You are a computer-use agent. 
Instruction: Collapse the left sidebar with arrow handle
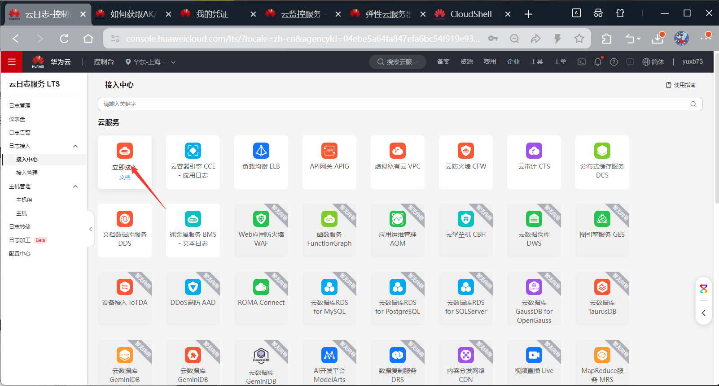point(91,229)
